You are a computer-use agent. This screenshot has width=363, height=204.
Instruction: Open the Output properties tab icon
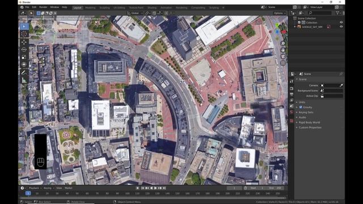pyautogui.click(x=292, y=95)
